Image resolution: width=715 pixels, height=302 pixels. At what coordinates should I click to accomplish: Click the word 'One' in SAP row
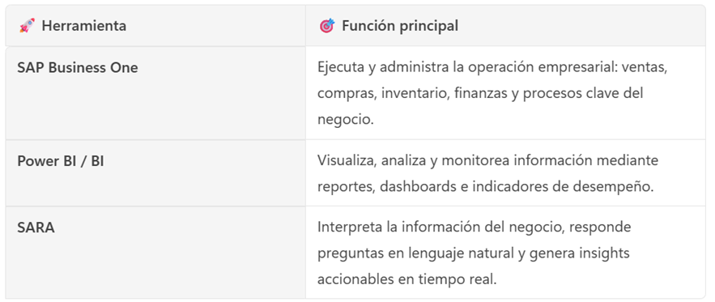click(124, 67)
